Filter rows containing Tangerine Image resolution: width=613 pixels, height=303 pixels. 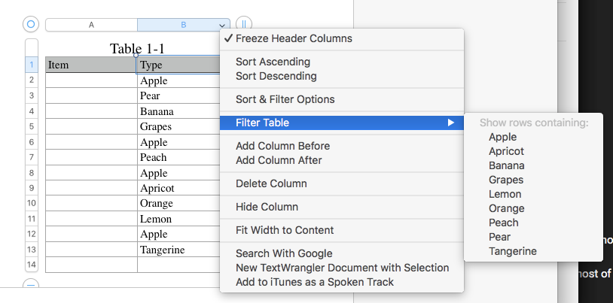tap(512, 251)
